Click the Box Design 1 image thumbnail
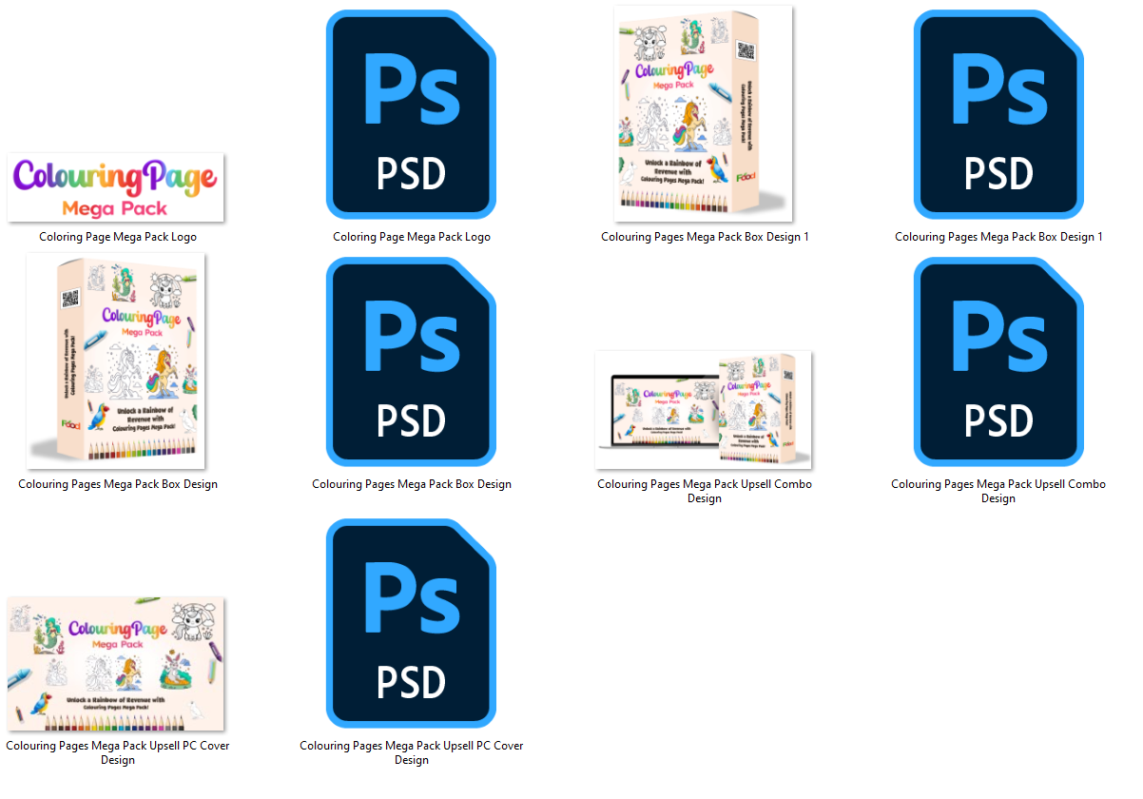This screenshot has height=799, width=1143. (705, 114)
